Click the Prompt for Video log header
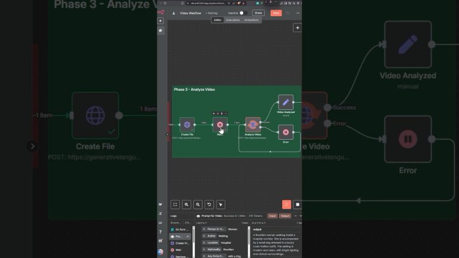 [x=212, y=216]
